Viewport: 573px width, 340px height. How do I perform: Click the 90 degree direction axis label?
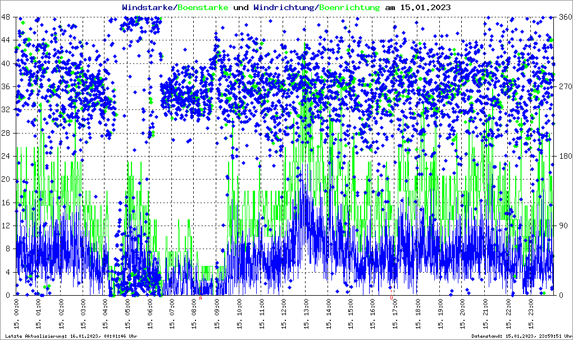pos(563,226)
